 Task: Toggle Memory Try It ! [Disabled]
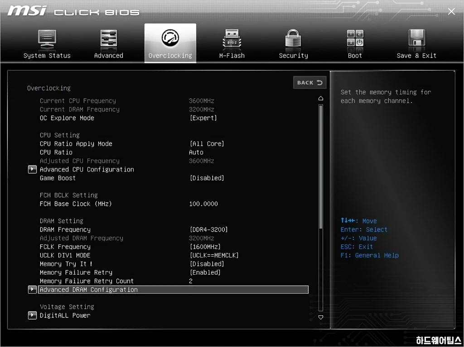tap(207, 264)
